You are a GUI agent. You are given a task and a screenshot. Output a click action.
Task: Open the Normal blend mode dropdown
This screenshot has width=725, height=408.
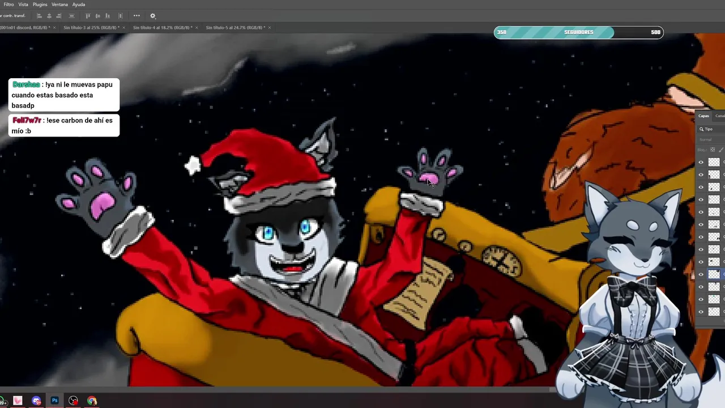coord(711,139)
